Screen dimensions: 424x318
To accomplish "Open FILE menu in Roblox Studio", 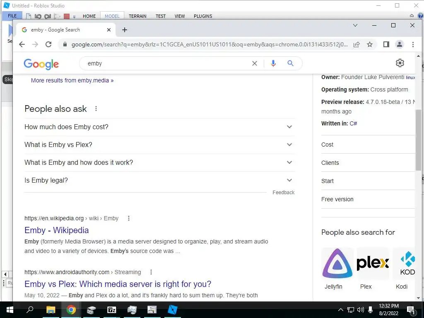I will tap(12, 16).
